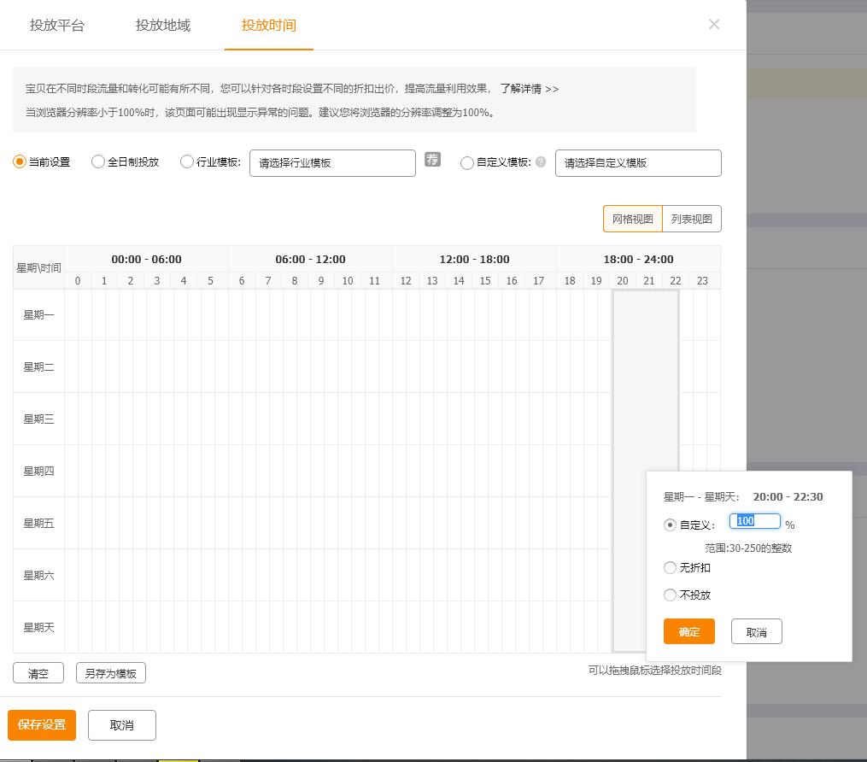867x762 pixels.
Task: Confirm the discount with the 确定 button
Action: click(688, 631)
